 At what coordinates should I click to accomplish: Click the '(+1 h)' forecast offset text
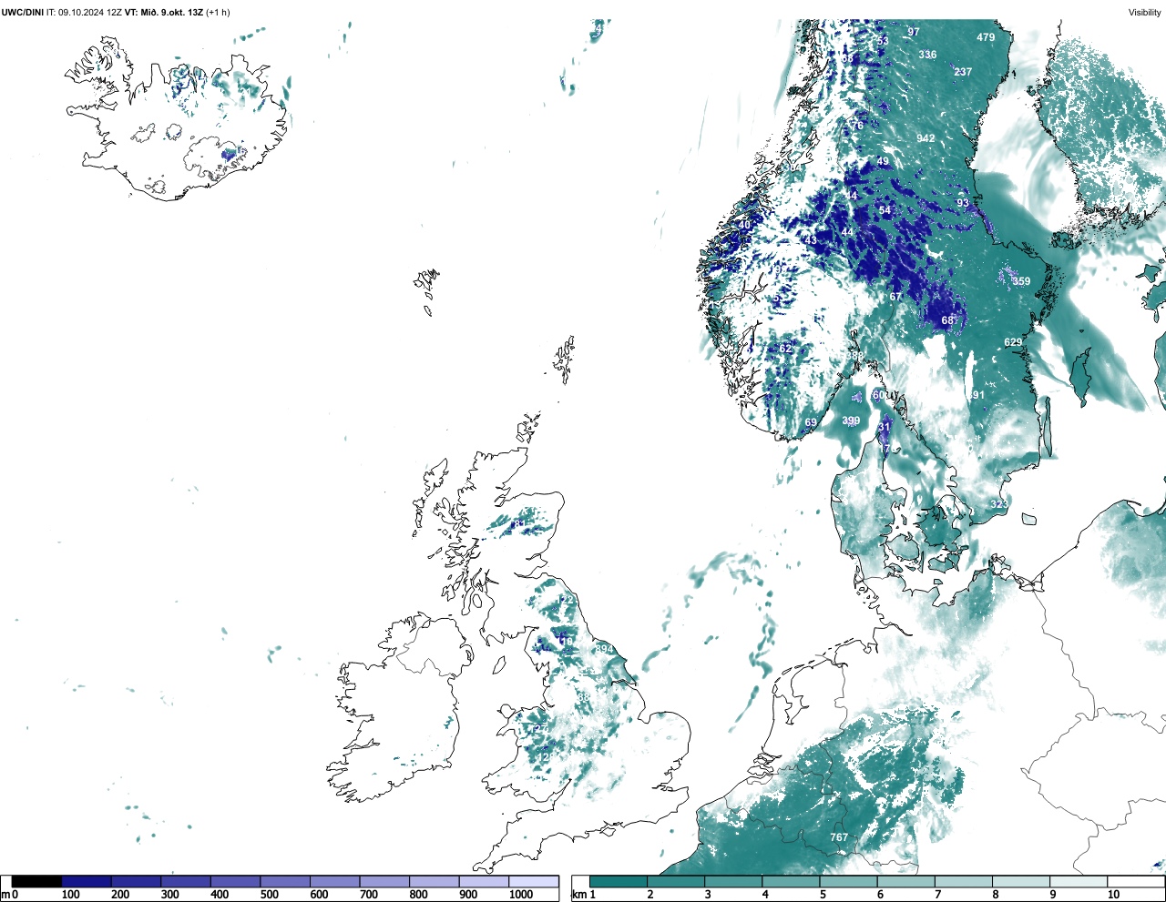tap(219, 13)
